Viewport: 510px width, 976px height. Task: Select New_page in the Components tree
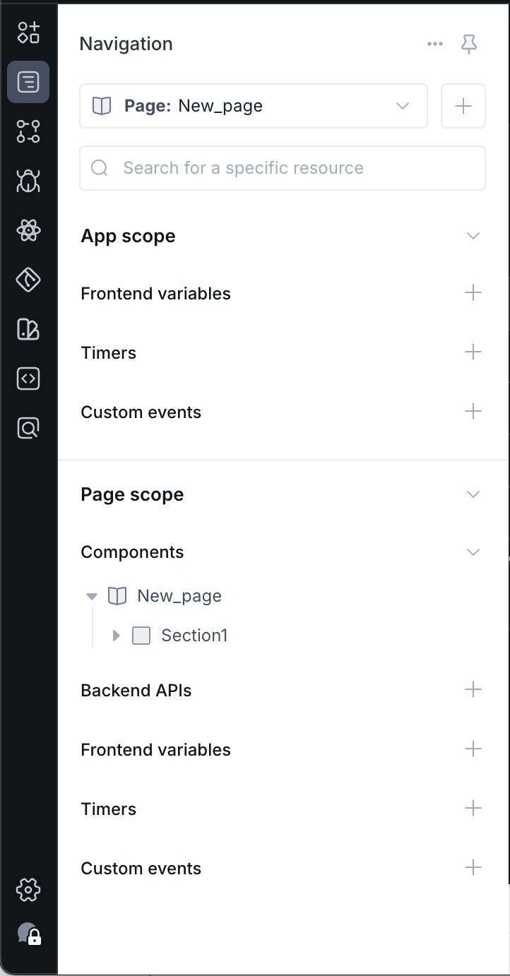point(179,595)
